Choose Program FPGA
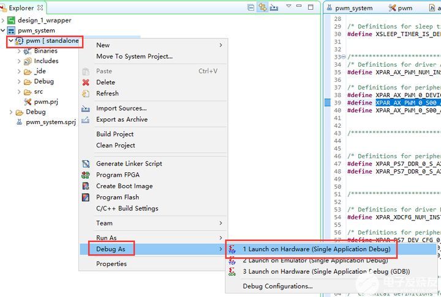The image size is (441, 297). pos(154,175)
